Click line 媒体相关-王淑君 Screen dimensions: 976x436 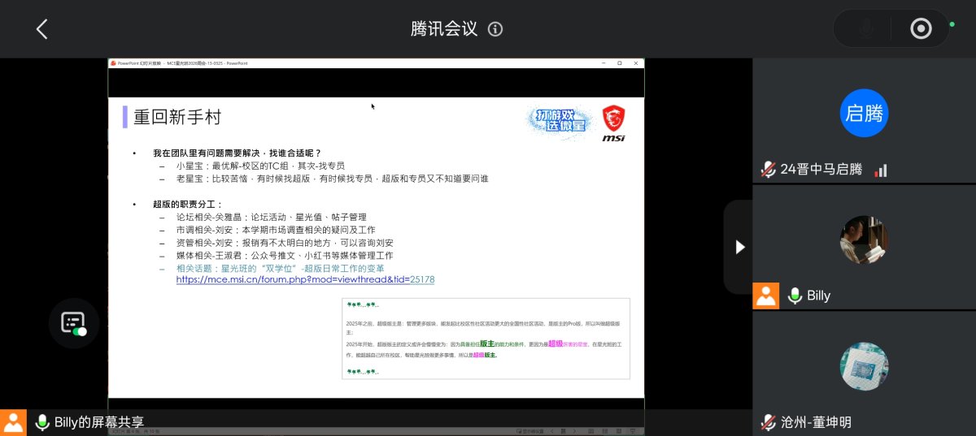click(285, 255)
